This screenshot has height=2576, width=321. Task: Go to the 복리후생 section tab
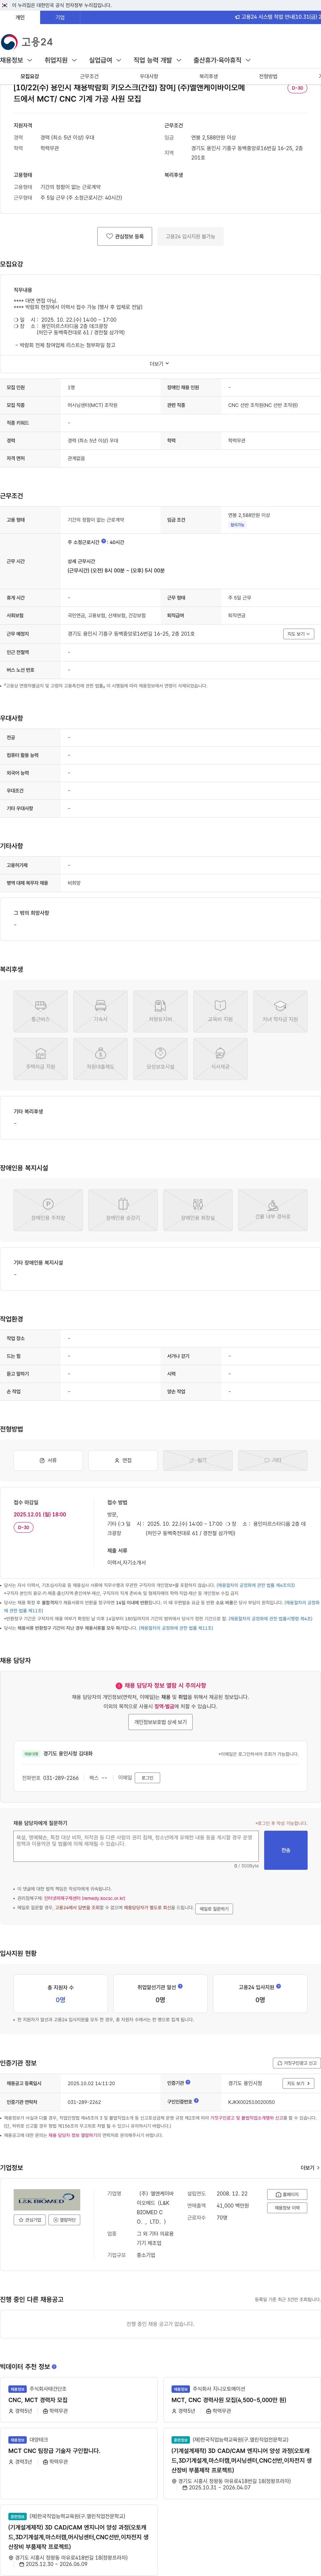point(208,76)
